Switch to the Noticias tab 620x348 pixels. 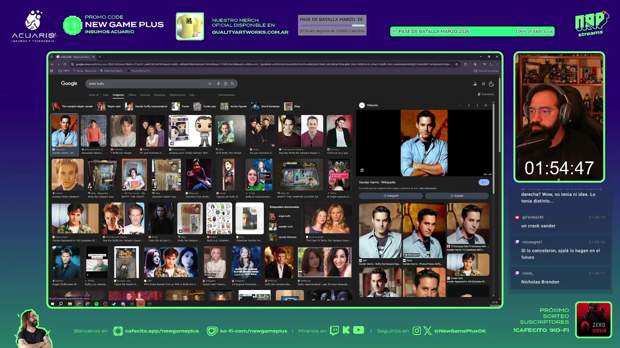pyautogui.click(x=145, y=95)
